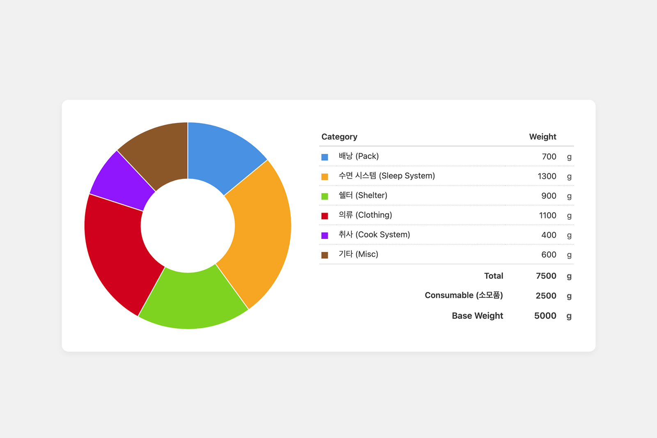Click the red Clothing color swatch
The height and width of the screenshot is (438, 657).
click(x=324, y=216)
